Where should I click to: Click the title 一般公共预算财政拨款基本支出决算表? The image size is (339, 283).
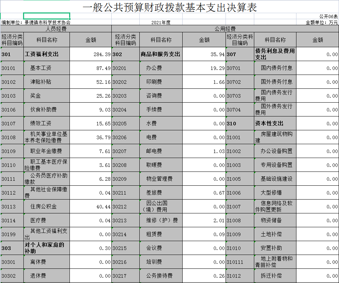169,7
